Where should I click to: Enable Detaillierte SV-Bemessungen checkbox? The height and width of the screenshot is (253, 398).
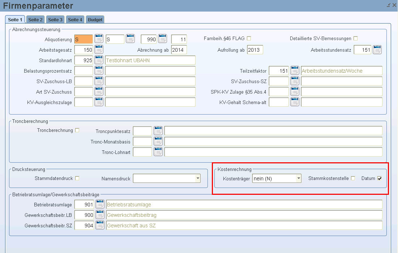click(356, 38)
